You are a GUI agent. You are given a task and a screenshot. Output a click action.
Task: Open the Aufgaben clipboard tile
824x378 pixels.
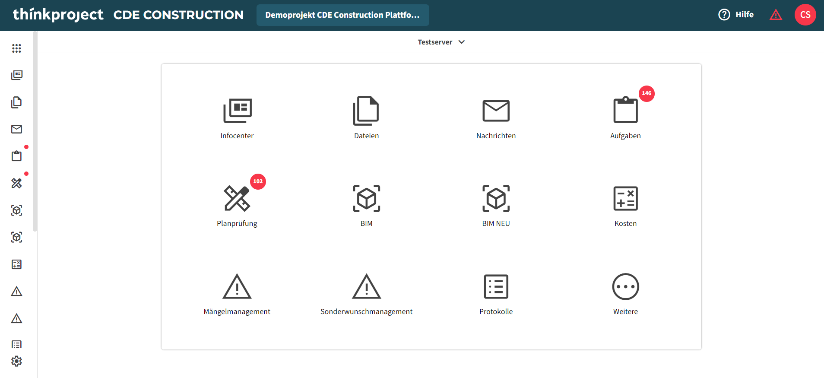(x=625, y=118)
